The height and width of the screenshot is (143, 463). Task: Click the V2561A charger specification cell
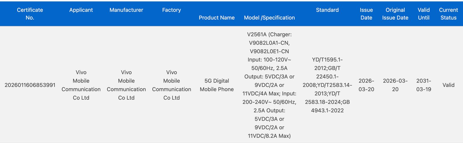click(269, 85)
